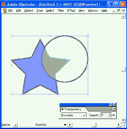Open the Object menu
Image resolution: width=127 pixels, height=129 pixels.
click(29, 11)
